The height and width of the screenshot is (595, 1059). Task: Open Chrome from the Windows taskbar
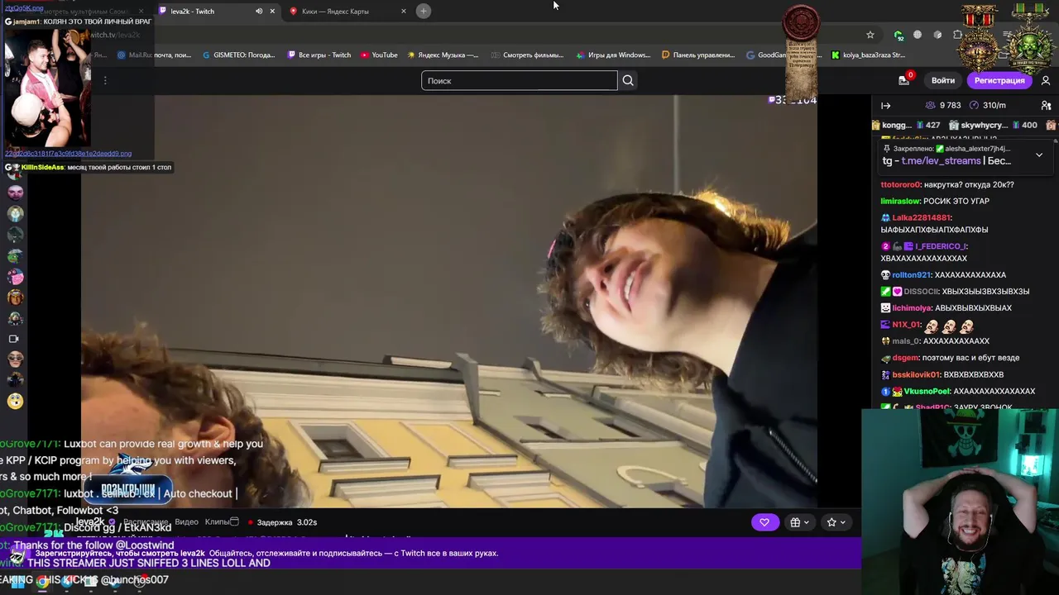tap(42, 581)
